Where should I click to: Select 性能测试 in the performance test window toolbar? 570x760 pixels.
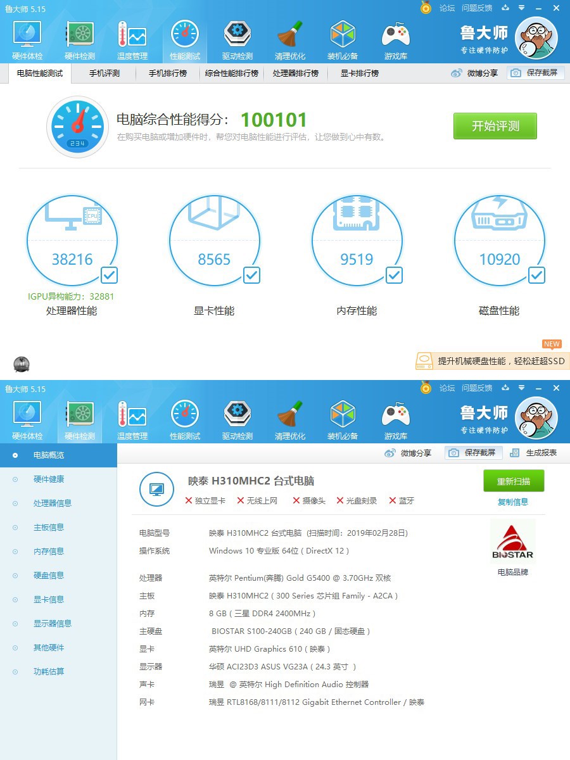[185, 41]
